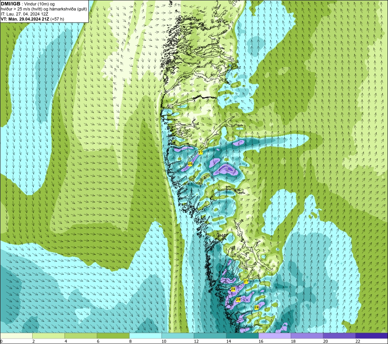Click the scale number 6
The height and width of the screenshot is (344, 388).
pos(98,341)
